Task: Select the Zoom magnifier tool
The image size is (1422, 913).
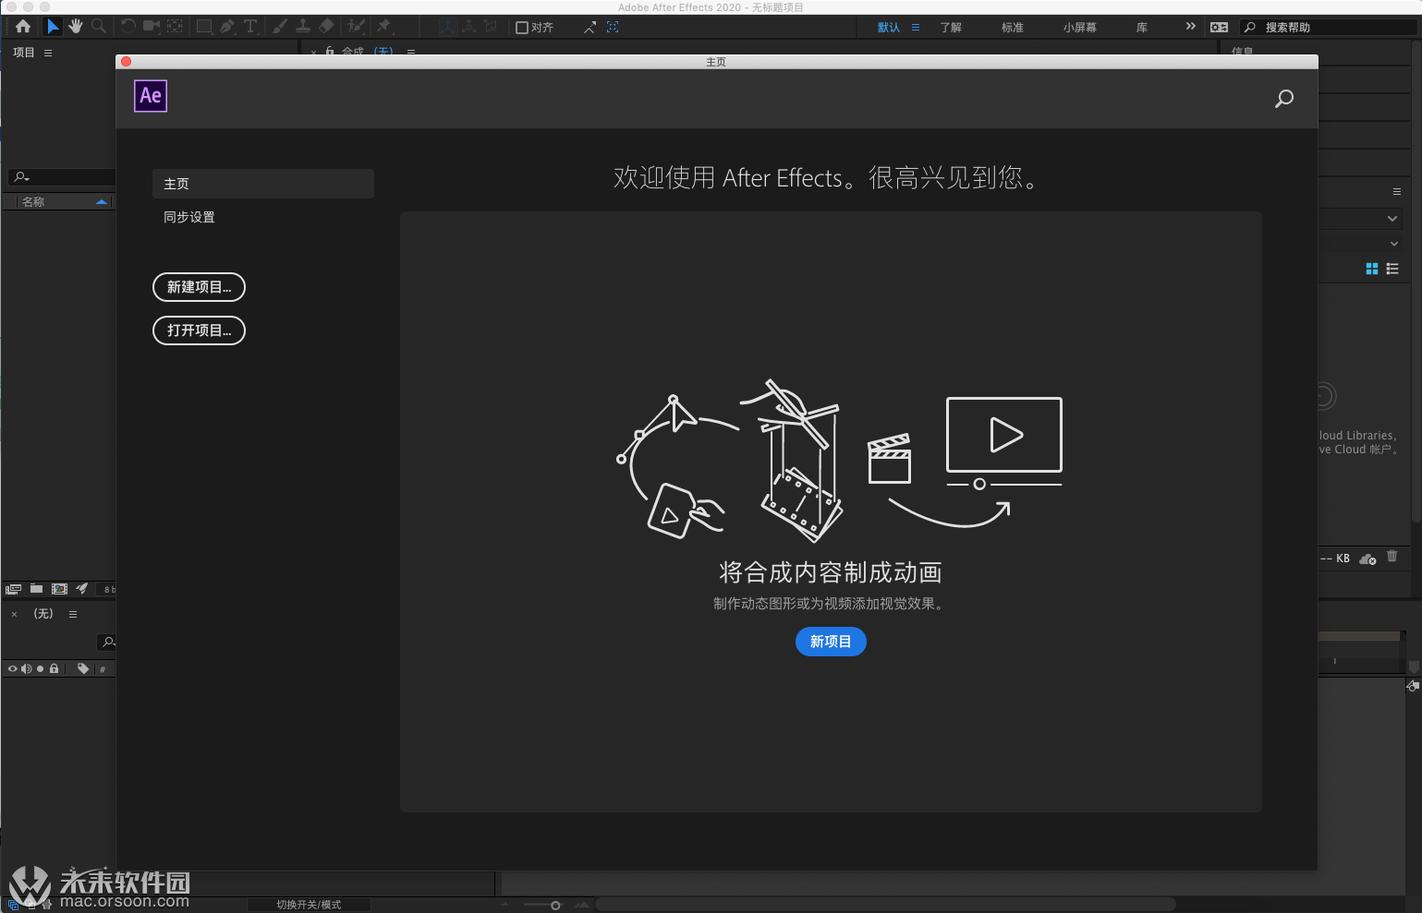Action: (x=99, y=27)
